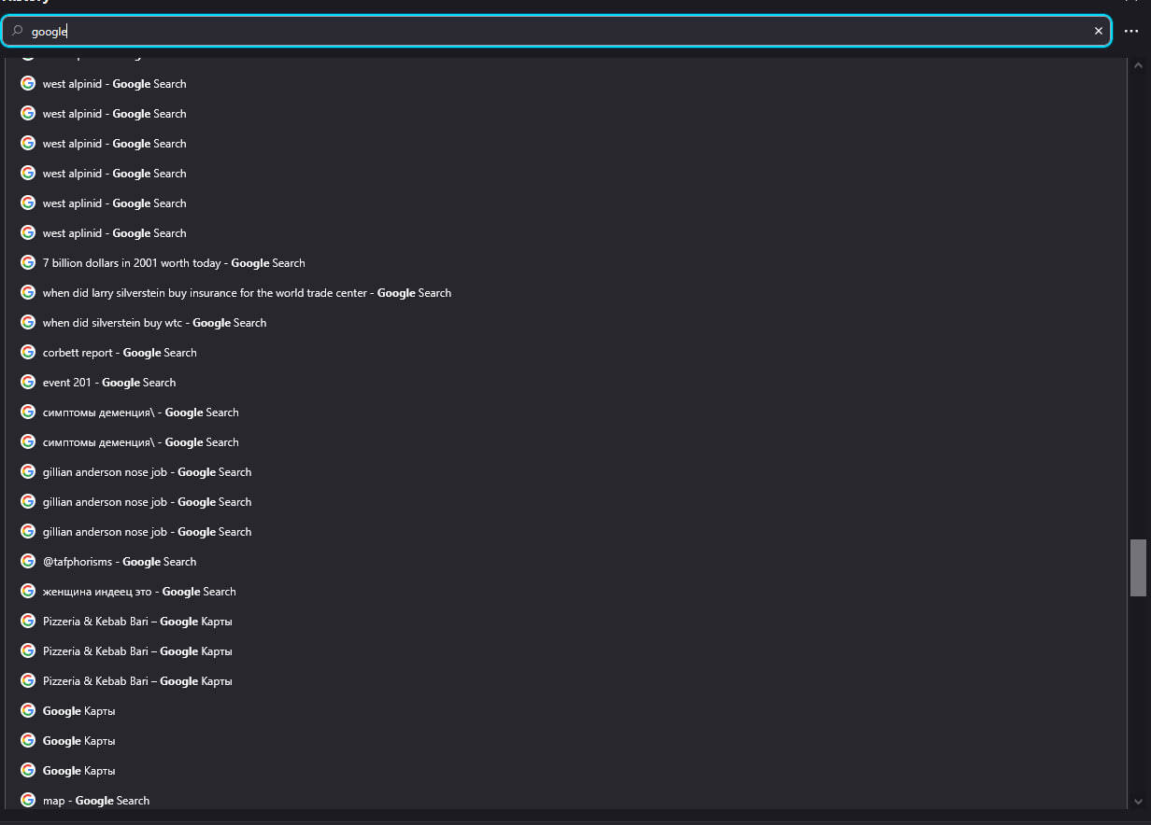This screenshot has width=1151, height=825.
Task: Click the Google favicon beside '@tafphorisms'
Action: pos(28,562)
